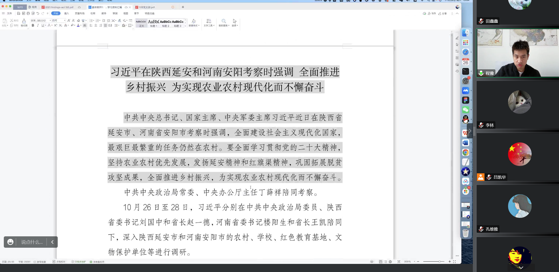
Task: Click the 分享 share button
Action: pyautogui.click(x=443, y=13)
